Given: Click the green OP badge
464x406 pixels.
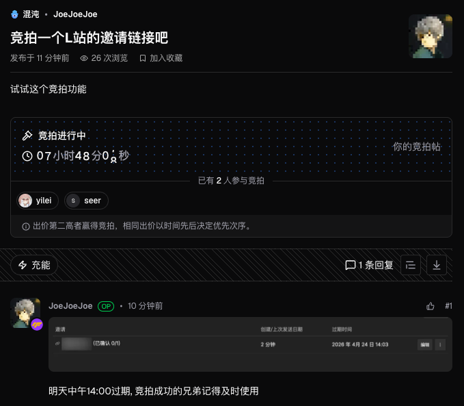Looking at the screenshot, I should [106, 306].
